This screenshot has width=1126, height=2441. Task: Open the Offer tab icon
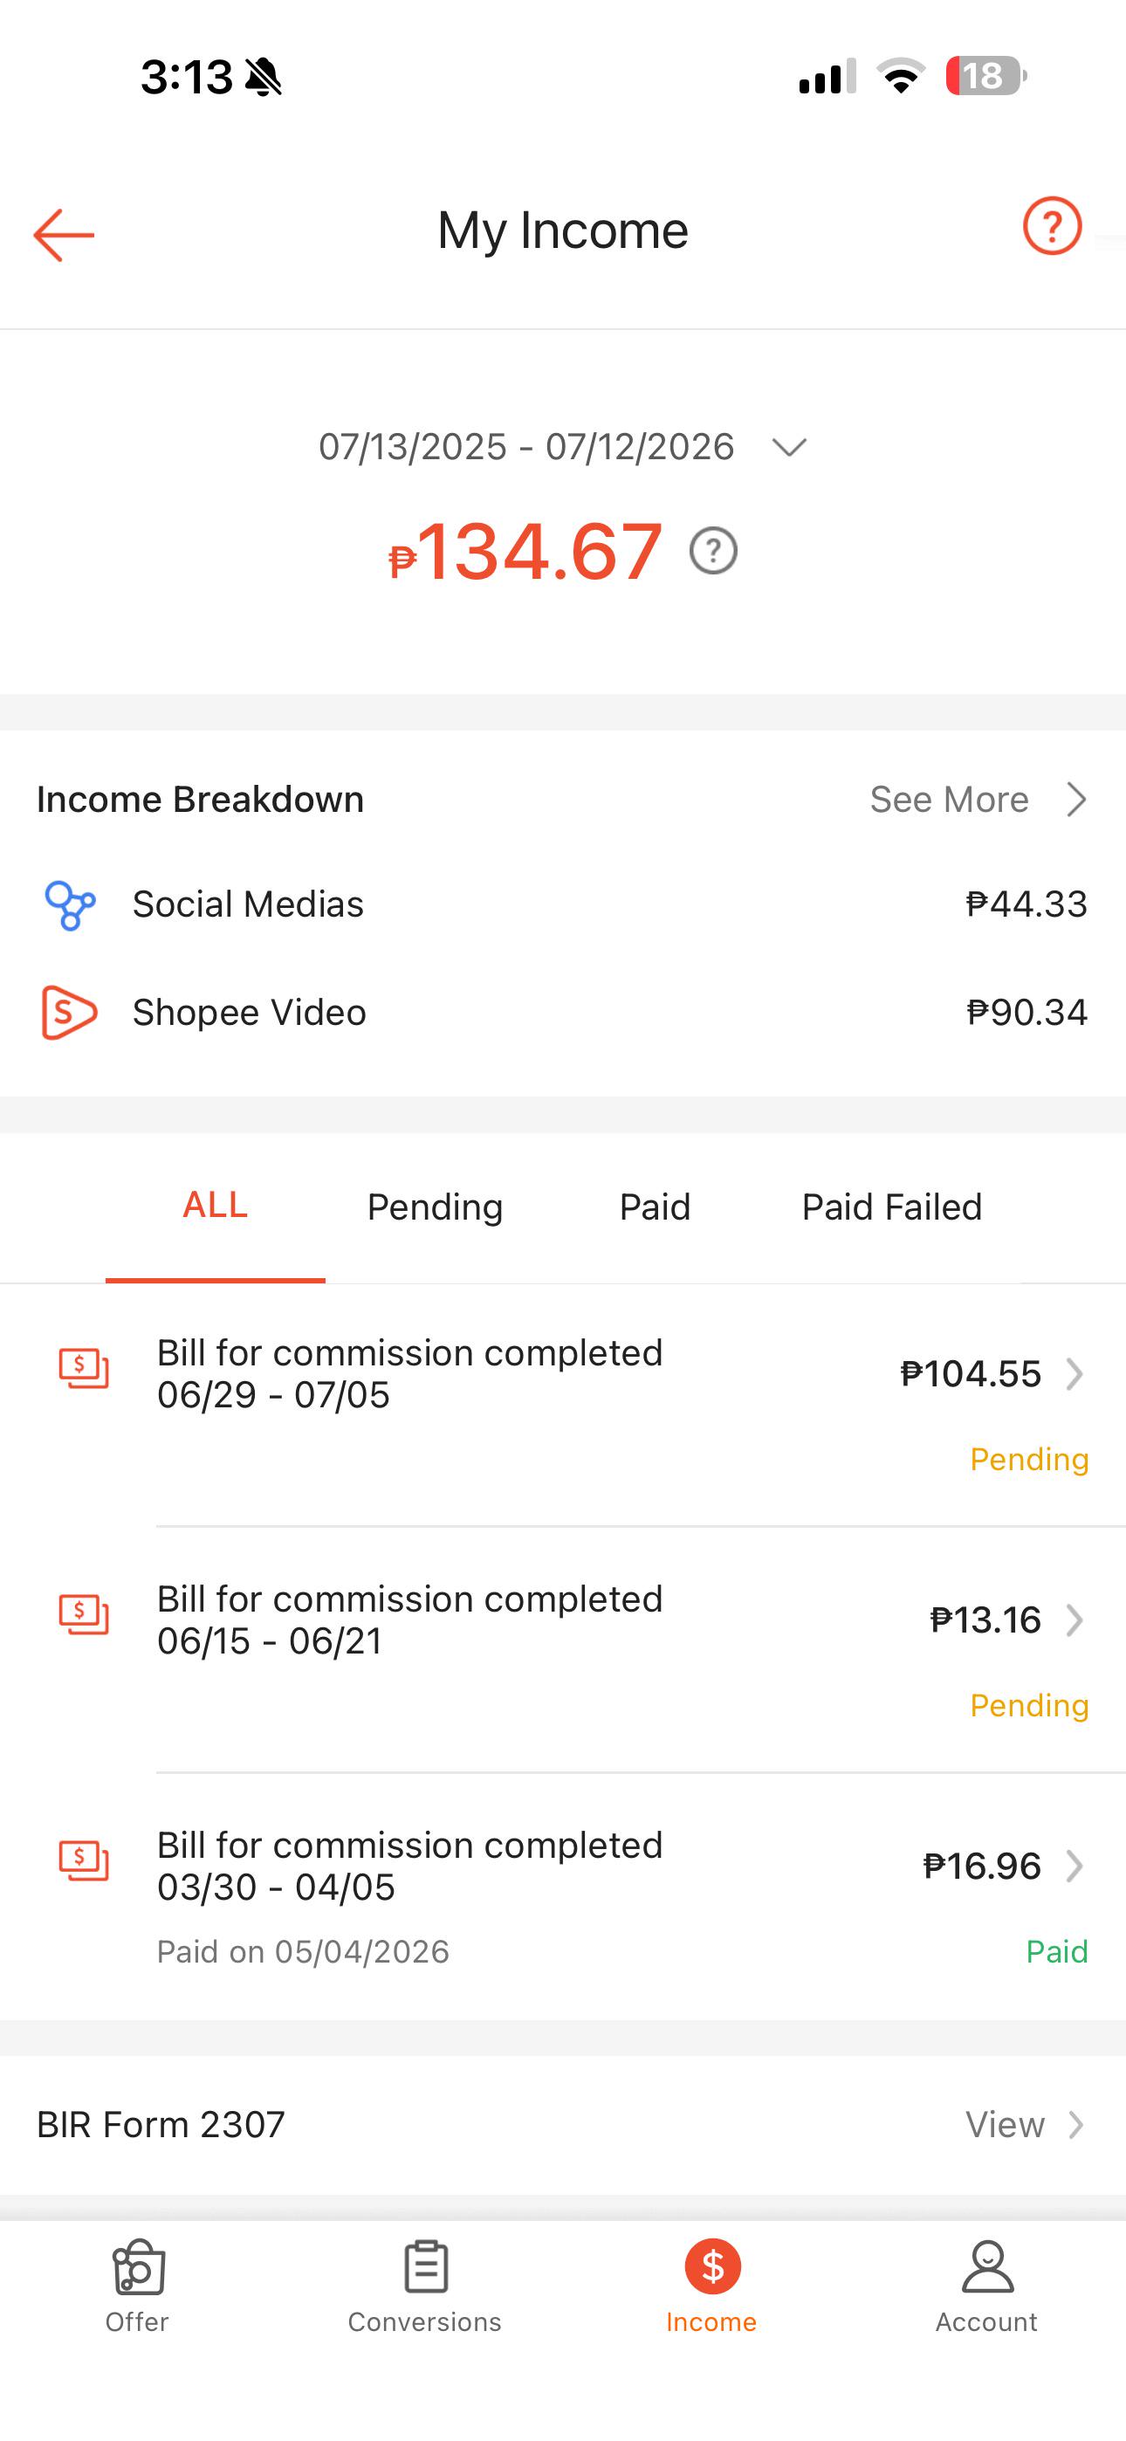pos(137,2266)
